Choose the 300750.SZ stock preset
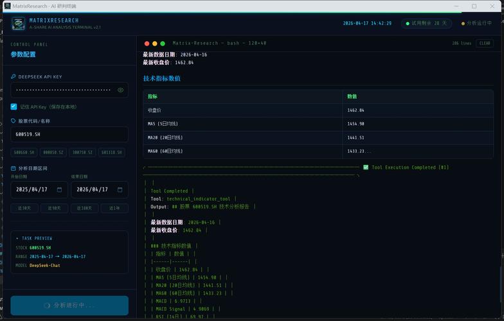This screenshot has width=504, height=321. (84, 152)
